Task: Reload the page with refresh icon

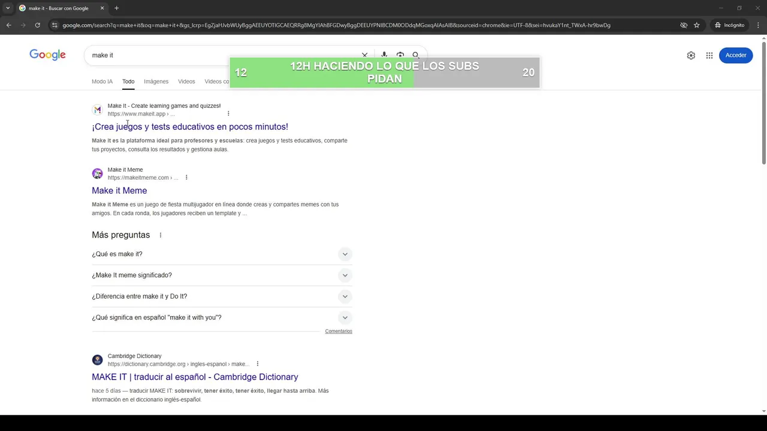Action: pyautogui.click(x=37, y=25)
